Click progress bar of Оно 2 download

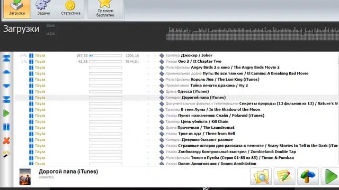(105, 62)
